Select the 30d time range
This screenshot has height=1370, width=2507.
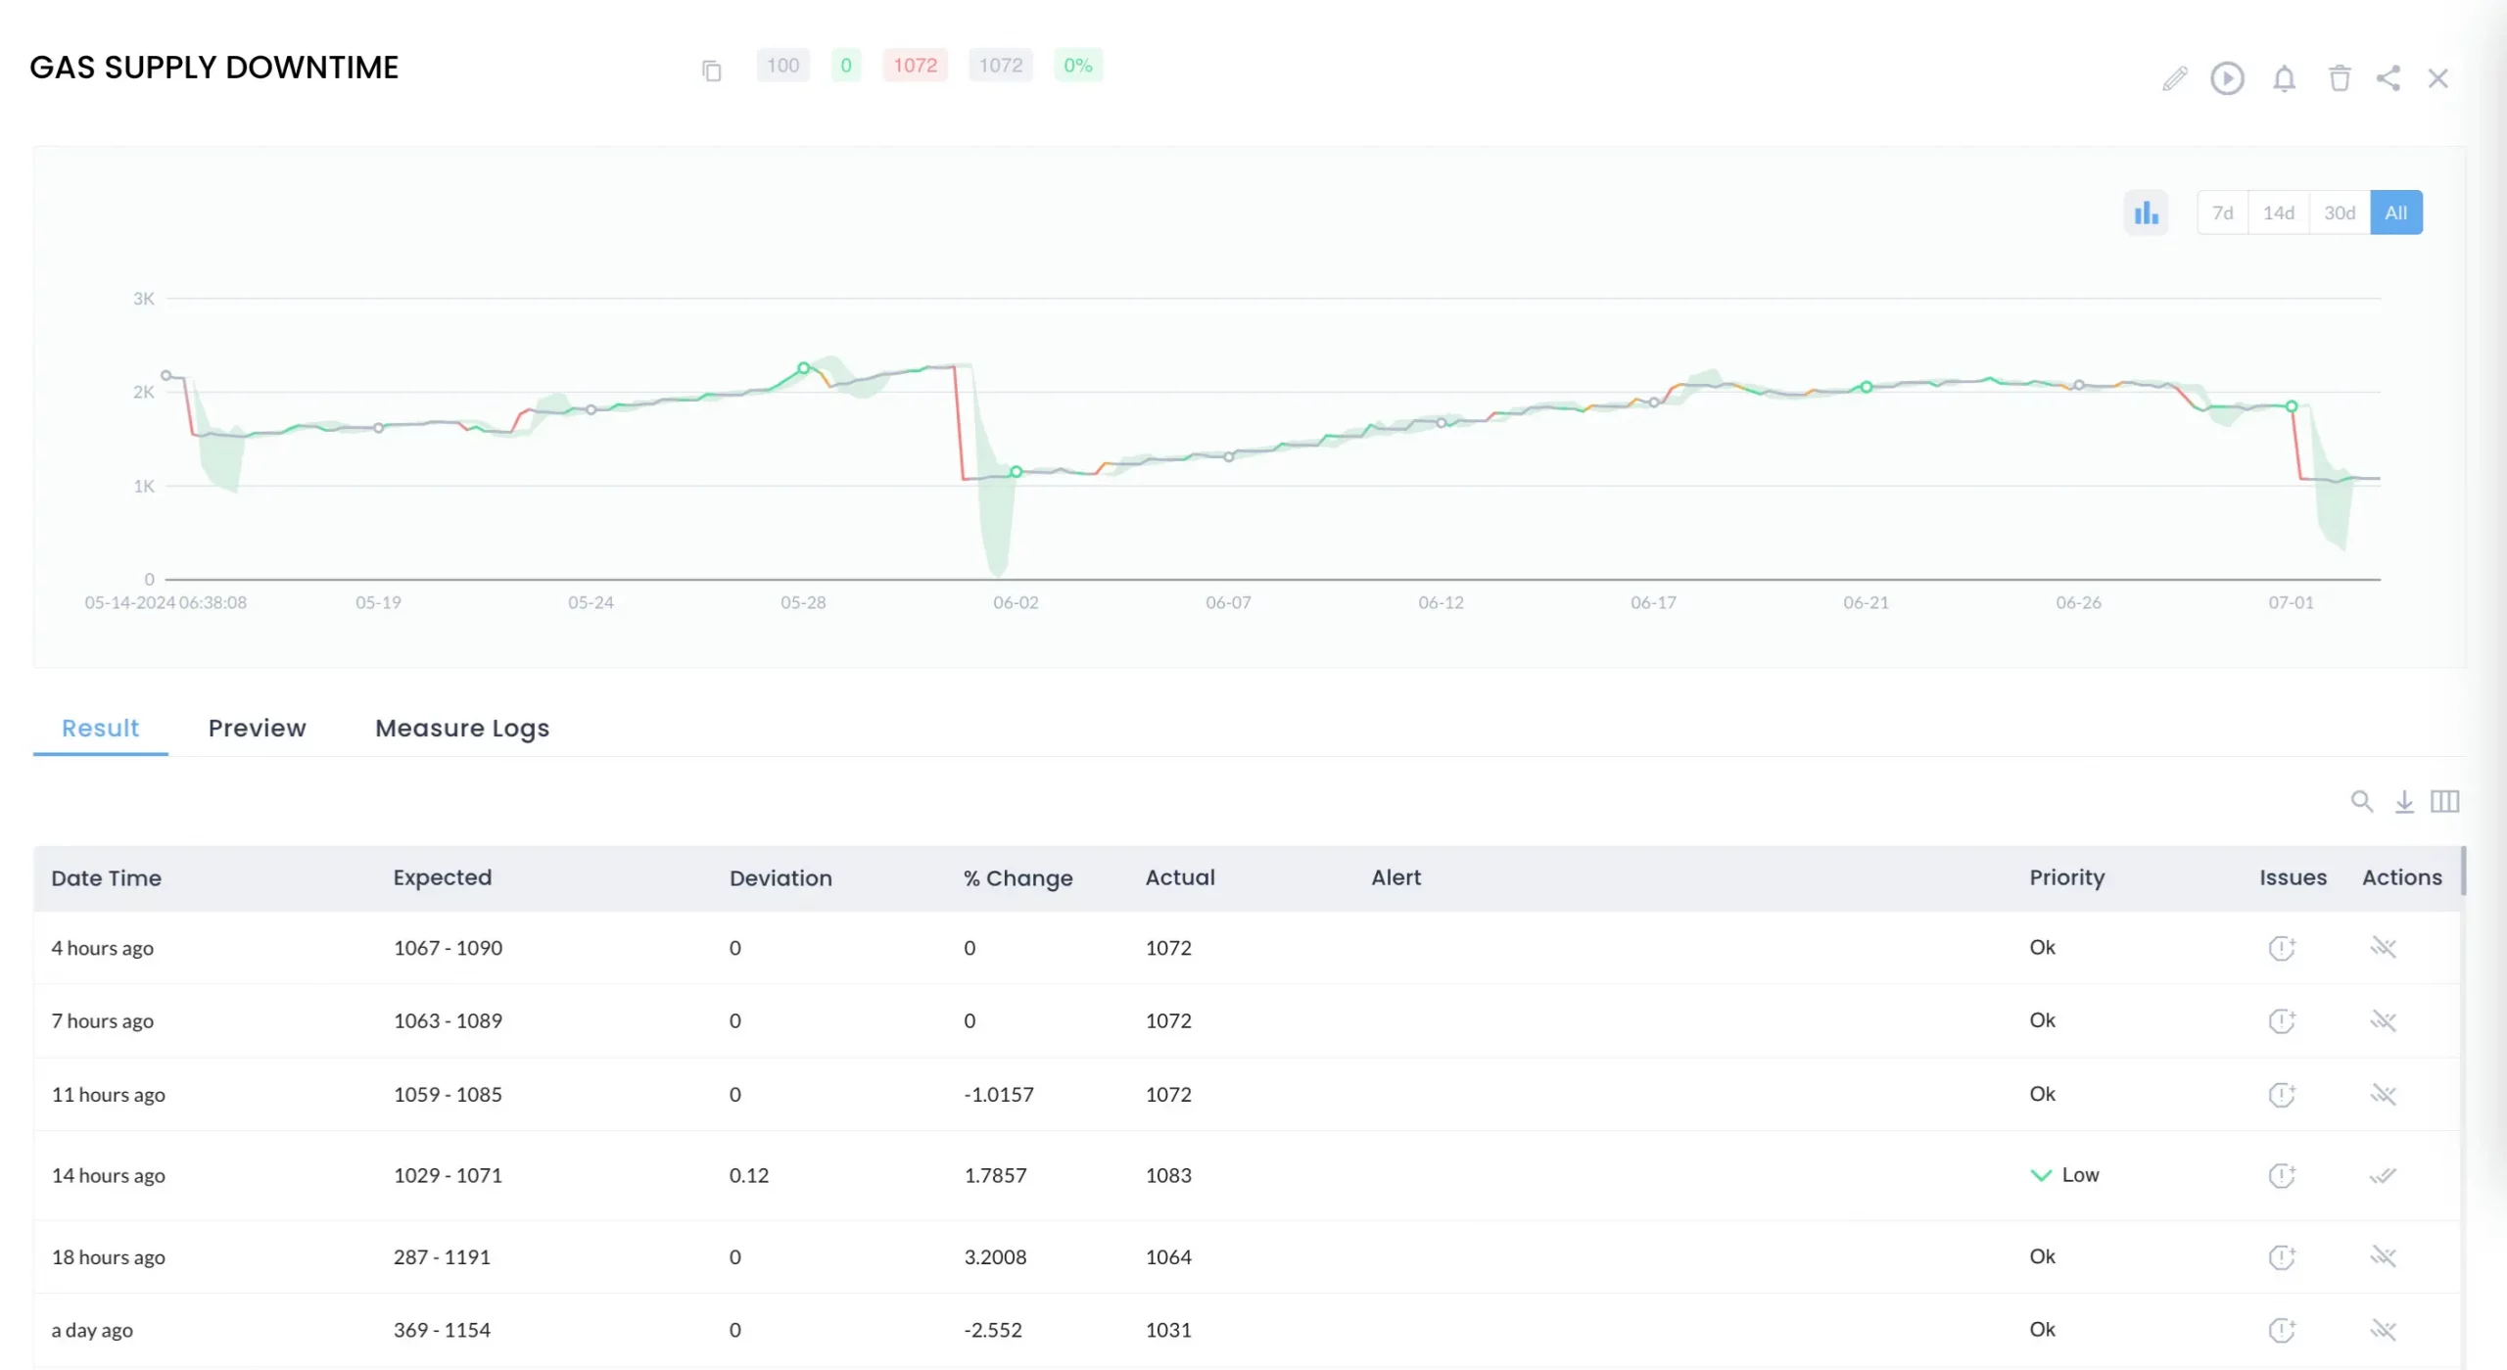tap(2340, 212)
